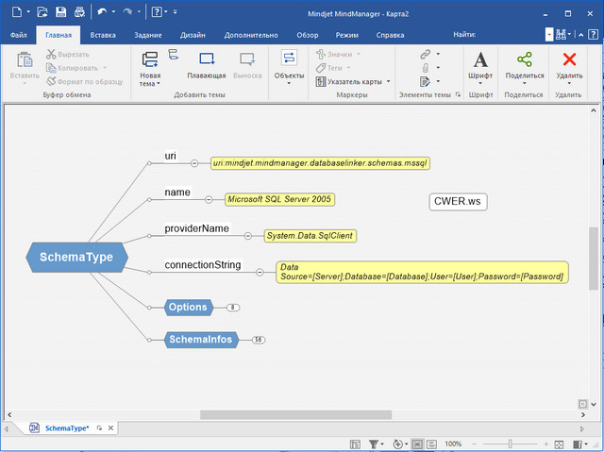604x452 pixels.
Task: Click Копировать copy command
Action: point(72,68)
